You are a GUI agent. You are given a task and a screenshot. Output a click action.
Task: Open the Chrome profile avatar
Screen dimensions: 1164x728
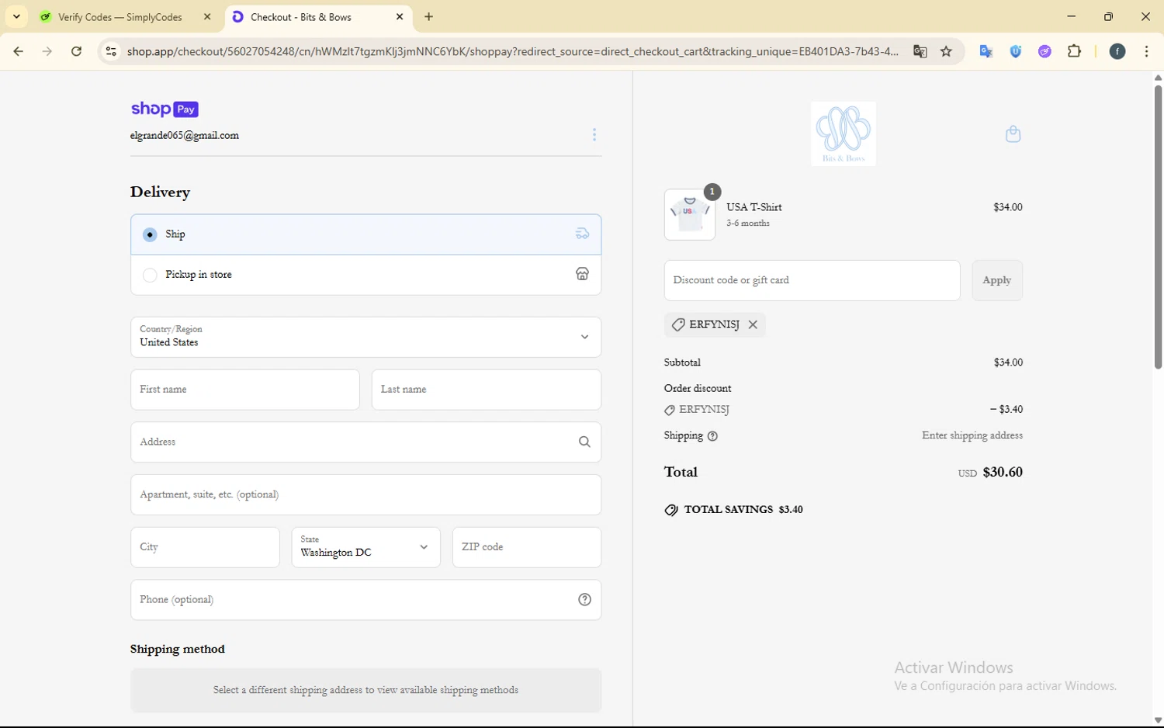point(1117,51)
